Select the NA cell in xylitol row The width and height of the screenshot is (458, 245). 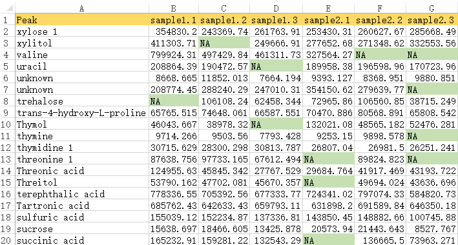coord(224,43)
